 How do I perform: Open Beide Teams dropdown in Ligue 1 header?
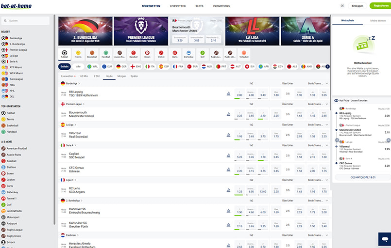[x=318, y=180]
